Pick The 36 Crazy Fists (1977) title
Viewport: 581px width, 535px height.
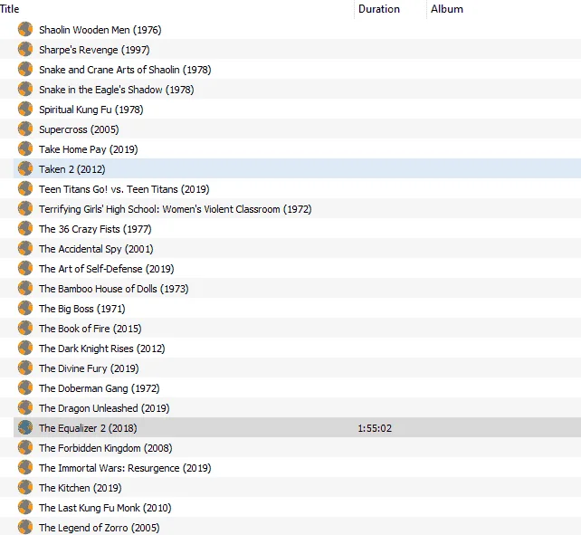(95, 229)
